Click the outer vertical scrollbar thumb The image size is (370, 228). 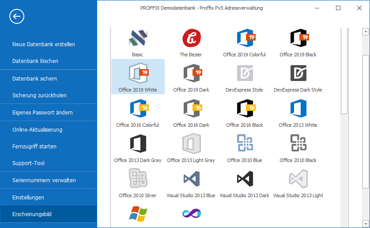(366, 121)
